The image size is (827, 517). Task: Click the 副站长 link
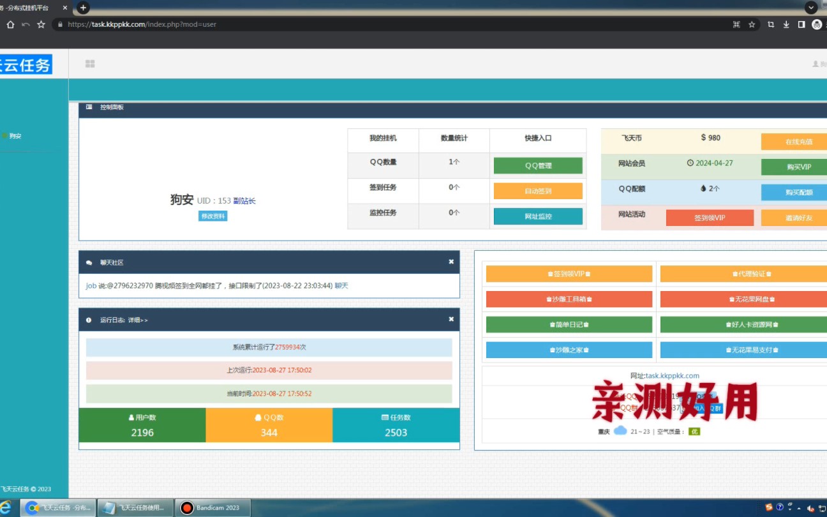(x=244, y=201)
